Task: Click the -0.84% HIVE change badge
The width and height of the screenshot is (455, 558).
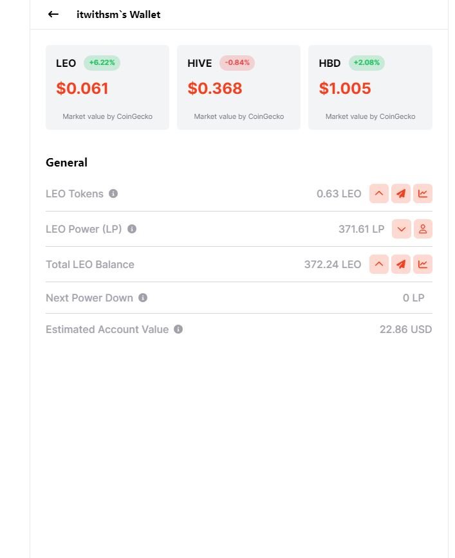Action: (237, 62)
